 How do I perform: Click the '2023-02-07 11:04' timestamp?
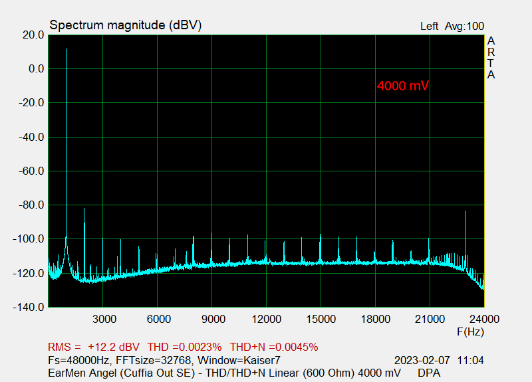[x=439, y=360]
